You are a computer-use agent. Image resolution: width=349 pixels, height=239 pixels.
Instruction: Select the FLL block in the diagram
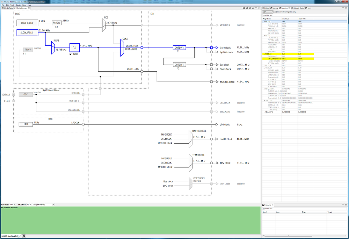click(x=74, y=48)
